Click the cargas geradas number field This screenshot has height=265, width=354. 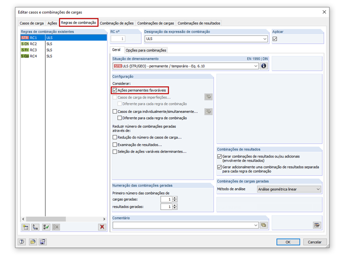[x=167, y=199]
